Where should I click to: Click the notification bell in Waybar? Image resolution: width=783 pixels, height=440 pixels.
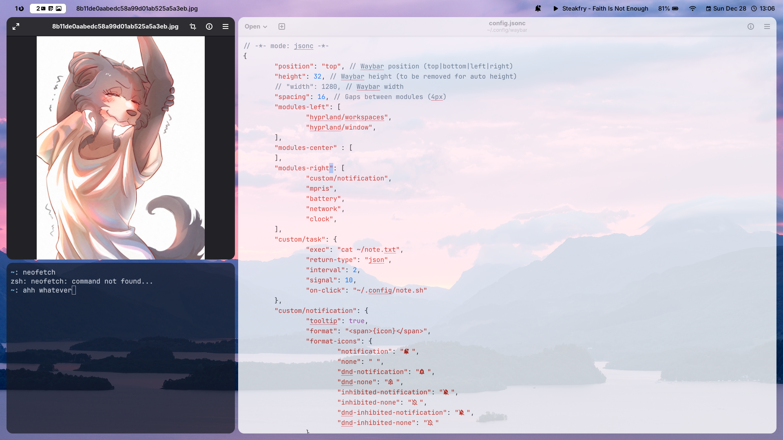(x=538, y=8)
